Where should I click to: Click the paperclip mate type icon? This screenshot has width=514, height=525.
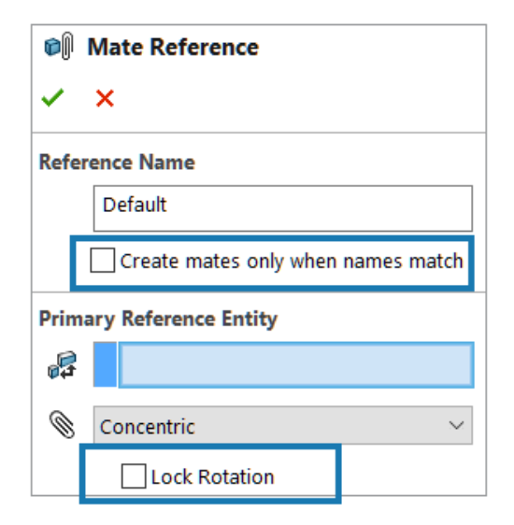click(x=63, y=424)
